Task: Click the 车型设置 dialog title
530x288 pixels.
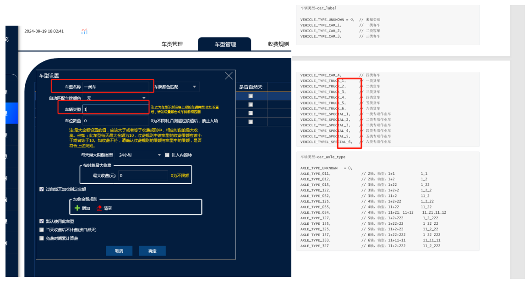Action: pos(49,76)
